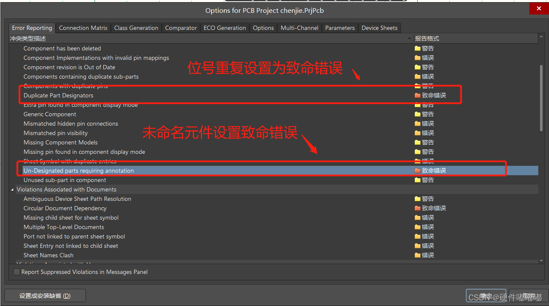Open the ECO Generation tab

[225, 28]
